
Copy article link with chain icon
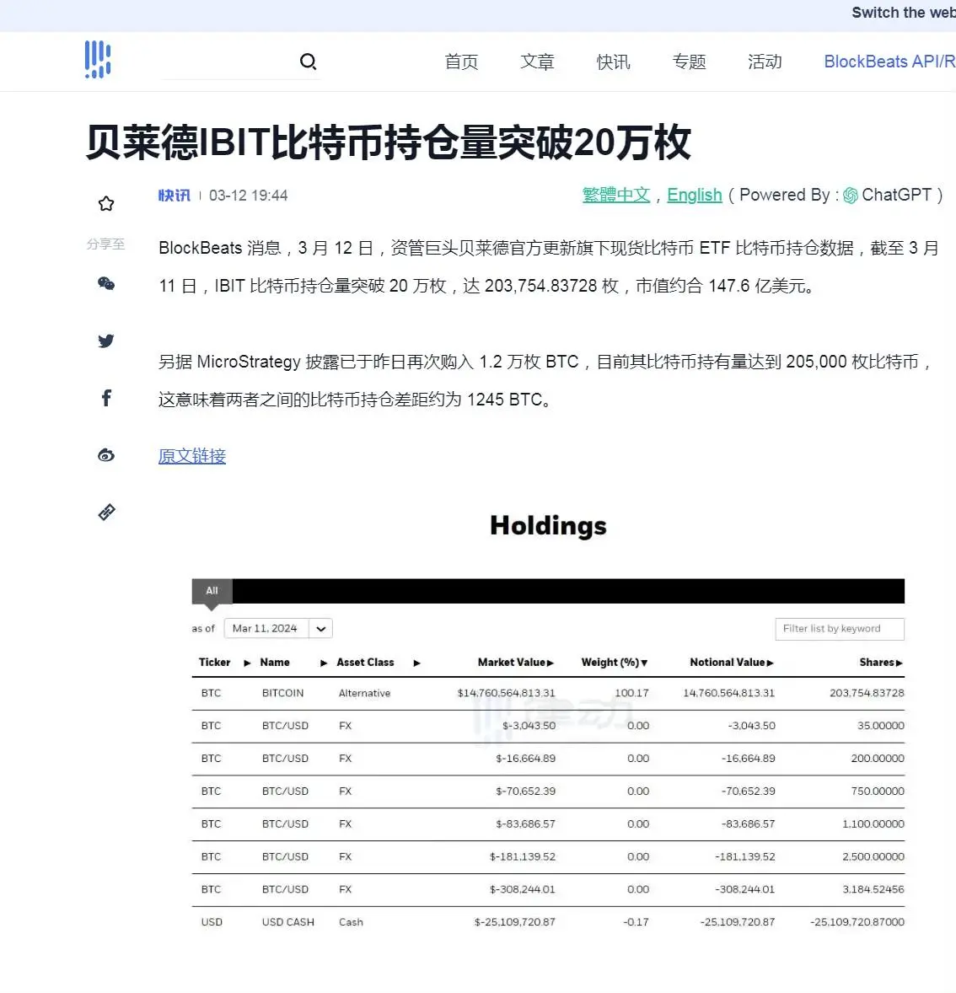tap(106, 513)
